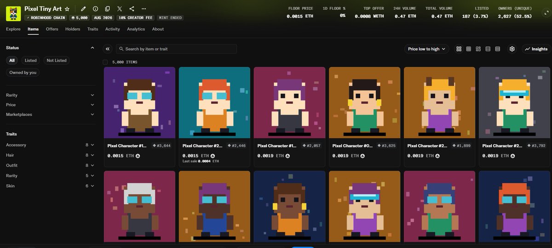Click the 0.0015 ETH floor price stat

click(x=299, y=16)
